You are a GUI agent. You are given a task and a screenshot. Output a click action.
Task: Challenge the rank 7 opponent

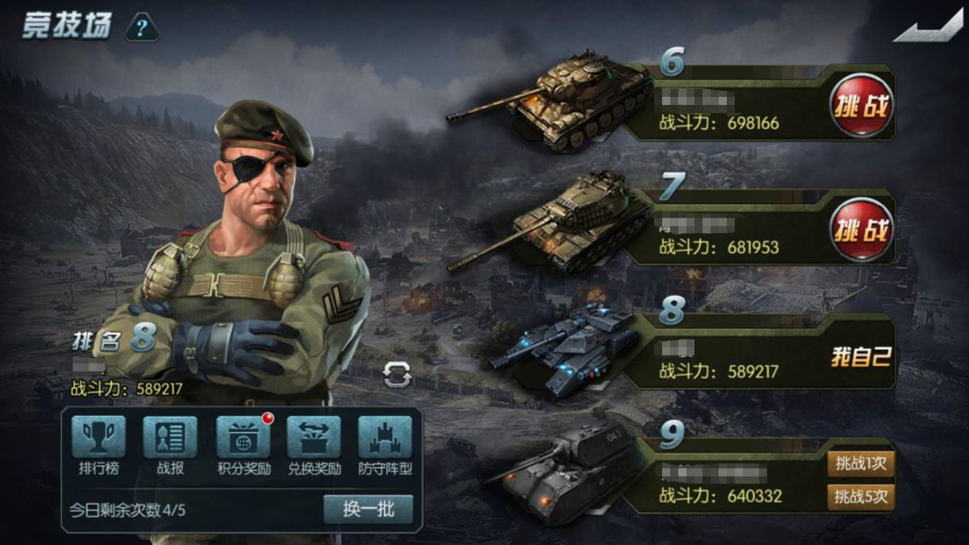click(861, 229)
